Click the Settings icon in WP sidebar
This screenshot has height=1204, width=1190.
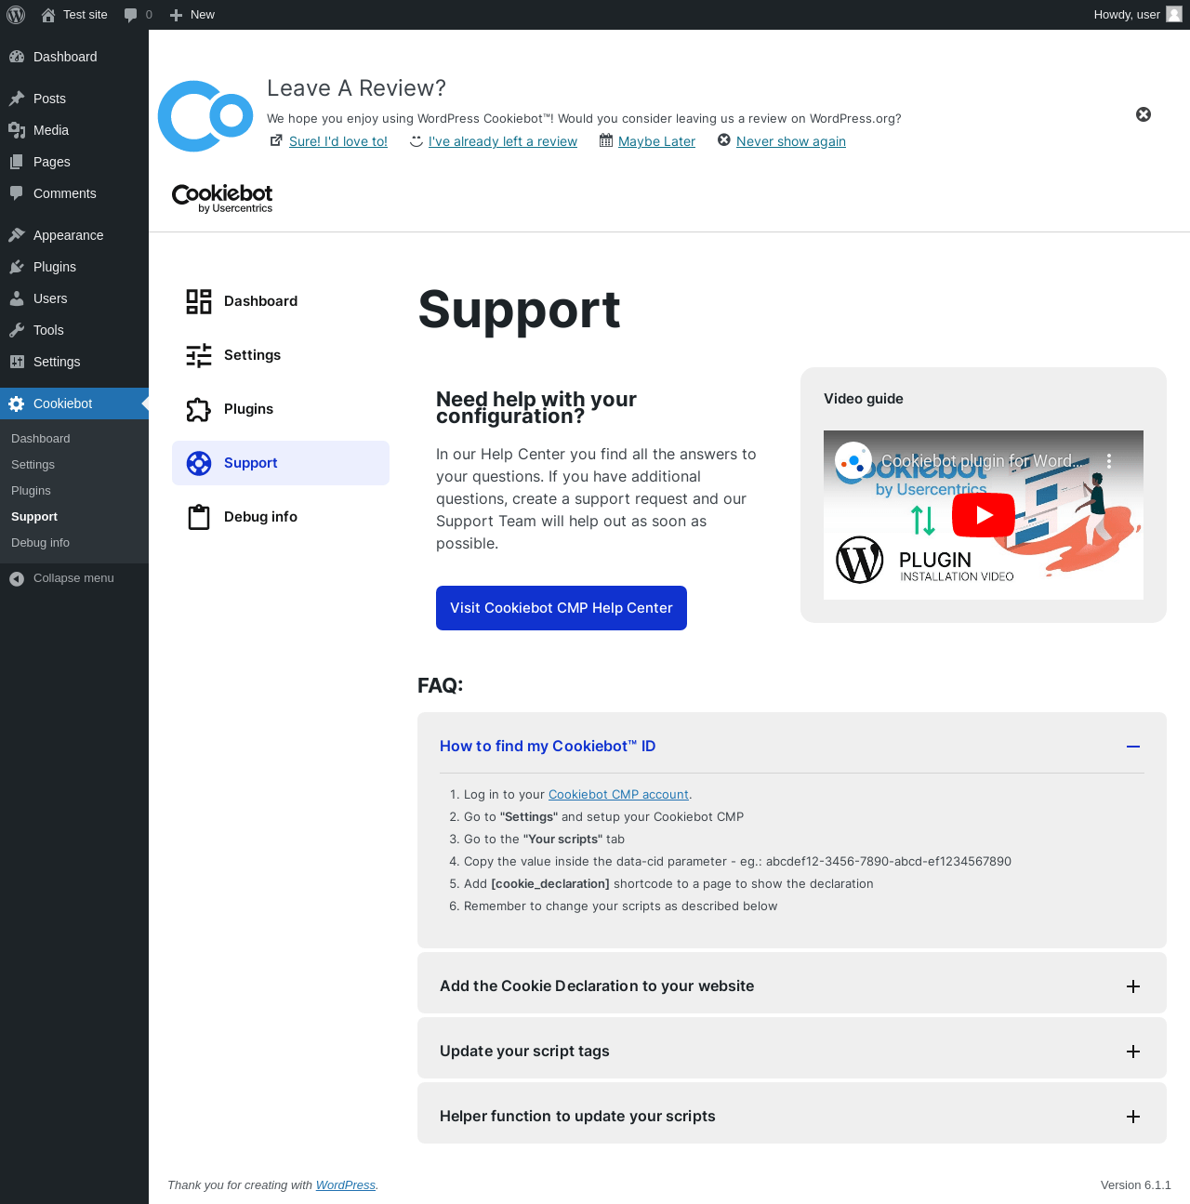17,362
